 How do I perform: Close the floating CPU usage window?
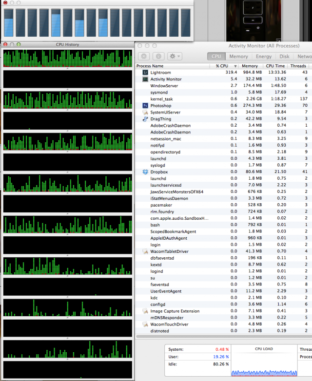[5, 2]
